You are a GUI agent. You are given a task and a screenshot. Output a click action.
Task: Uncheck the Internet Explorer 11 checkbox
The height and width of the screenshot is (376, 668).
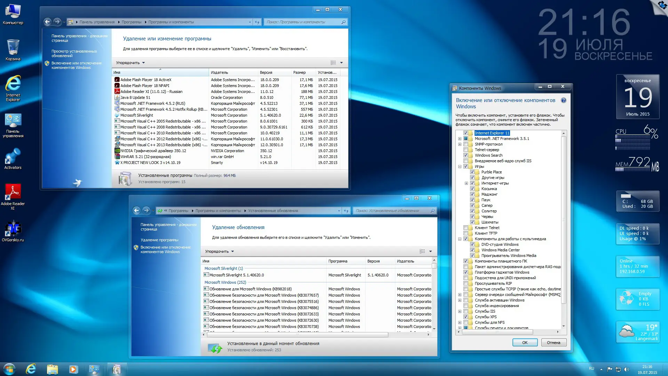click(466, 133)
